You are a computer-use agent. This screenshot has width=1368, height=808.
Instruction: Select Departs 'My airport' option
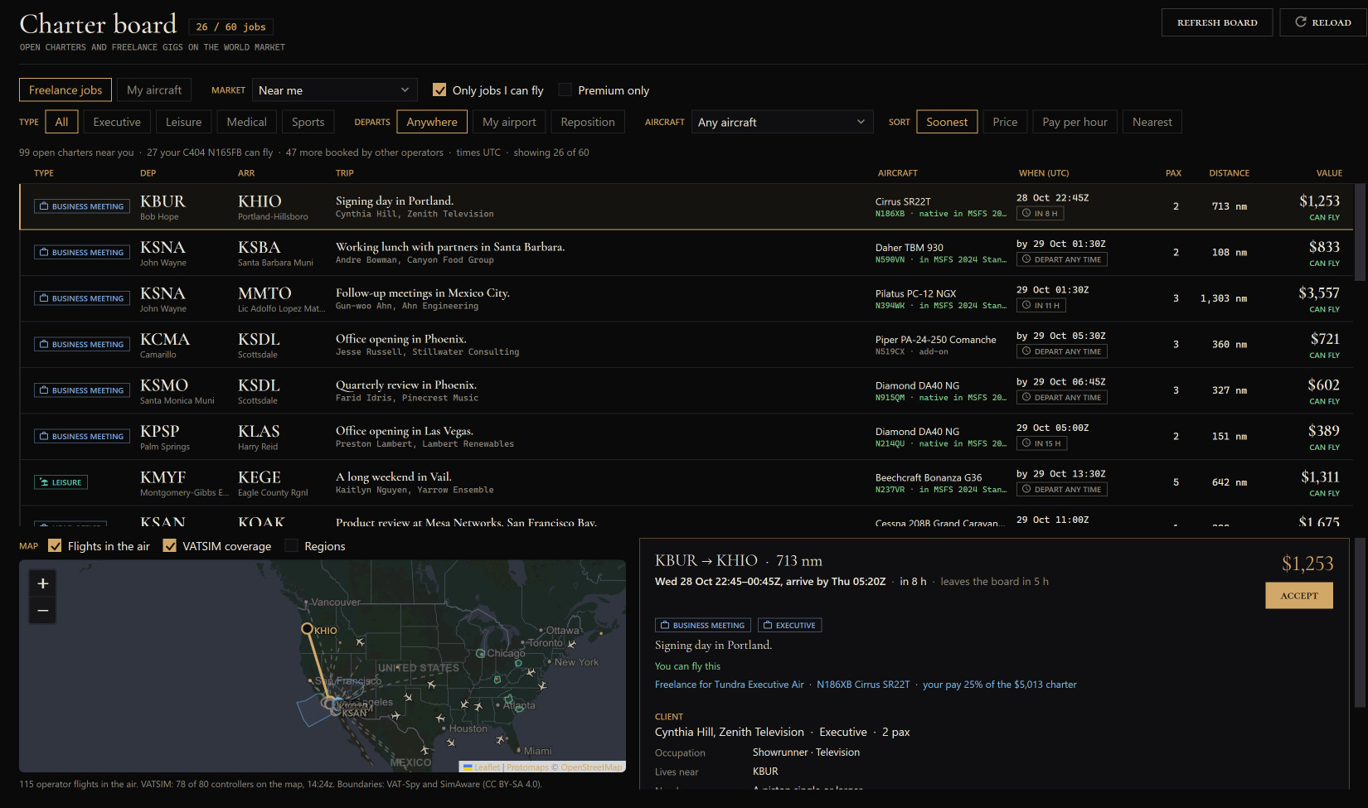[509, 122]
